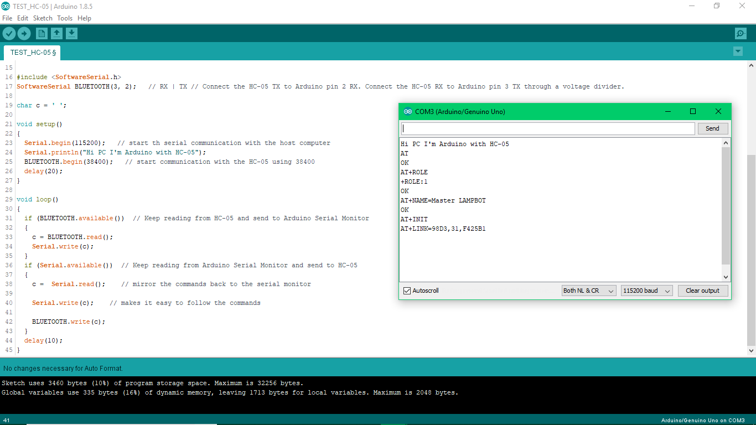The image size is (756, 425).
Task: Open a sketch with the up-arrow icon
Action: [56, 34]
